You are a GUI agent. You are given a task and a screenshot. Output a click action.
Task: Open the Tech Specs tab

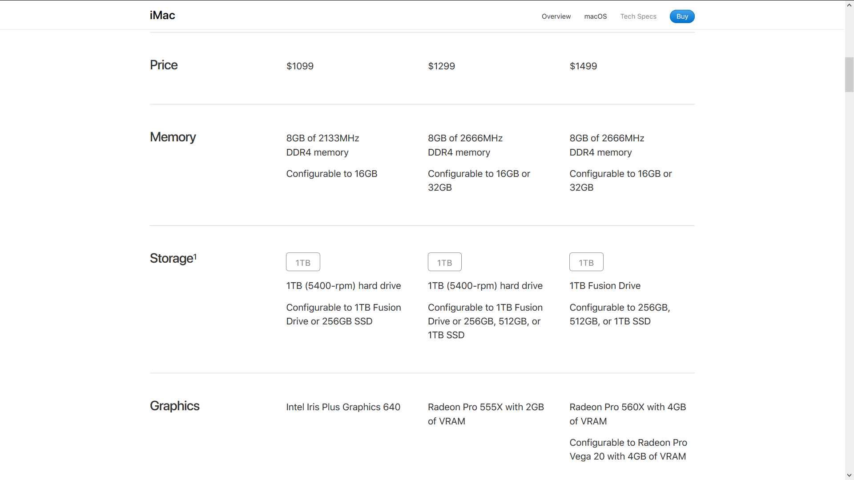[638, 16]
